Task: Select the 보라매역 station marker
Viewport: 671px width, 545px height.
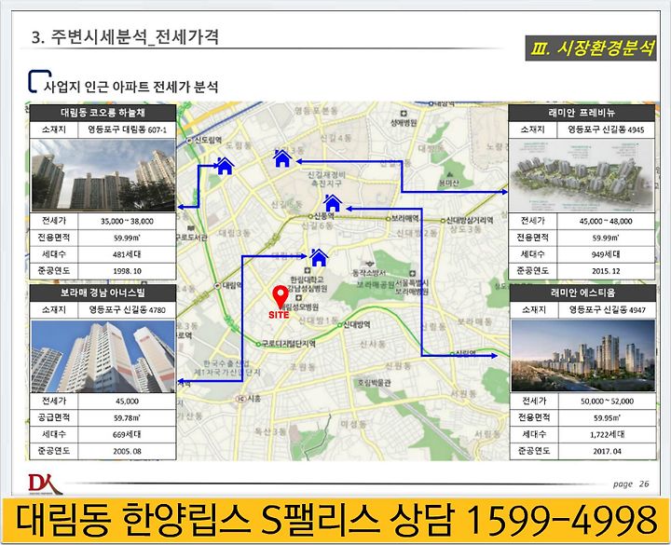Action: 388,219
